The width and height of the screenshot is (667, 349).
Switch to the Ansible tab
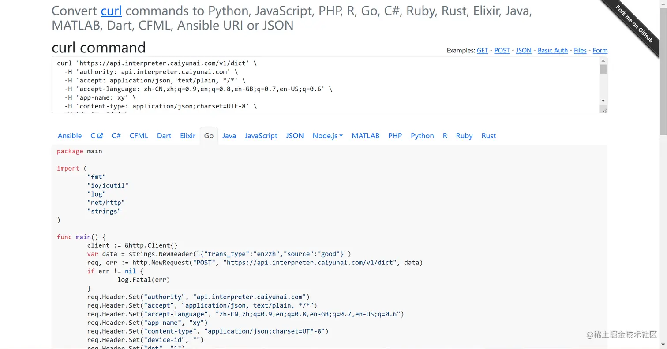click(70, 136)
